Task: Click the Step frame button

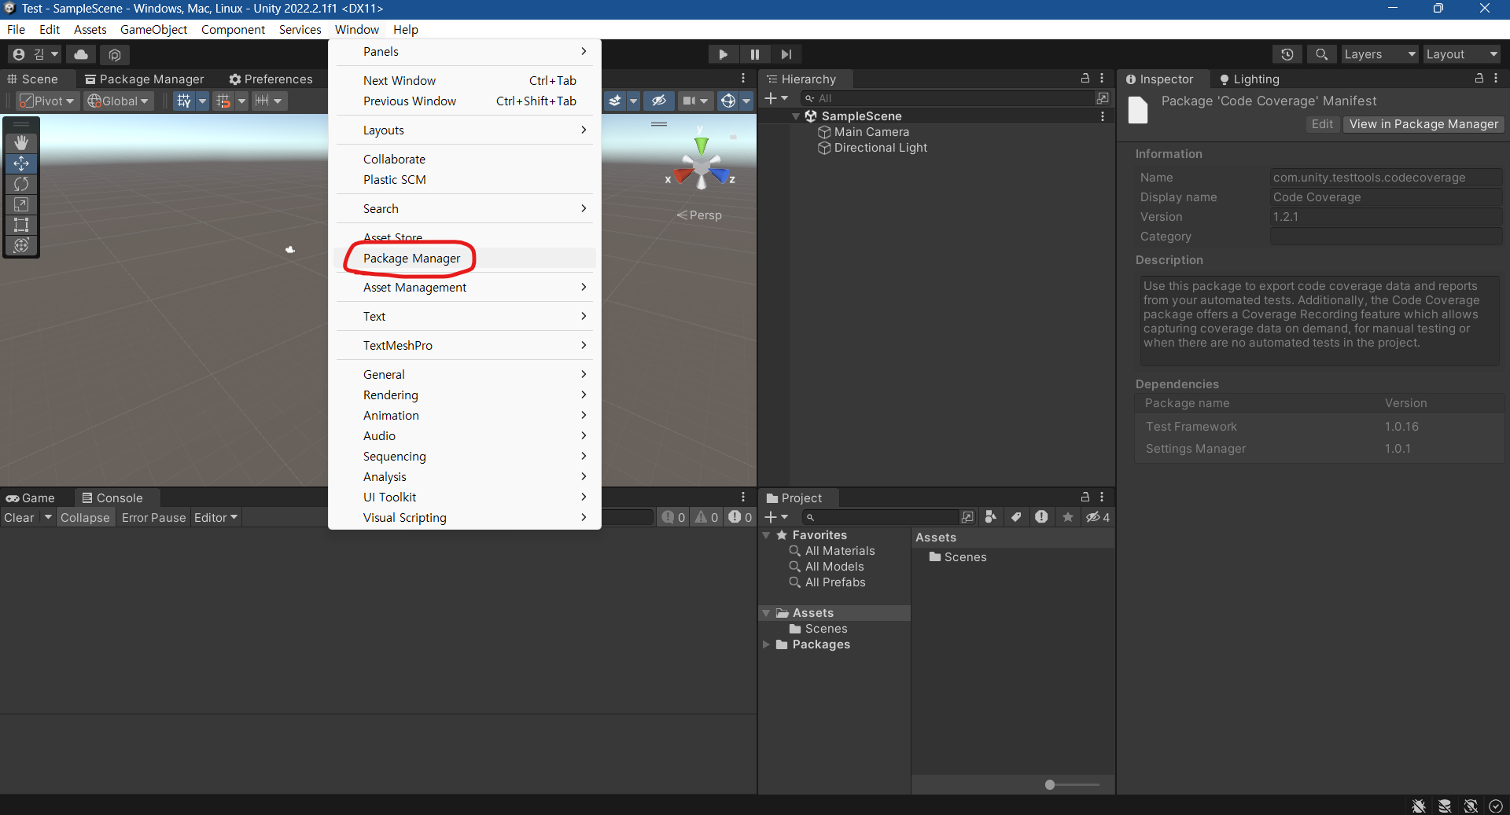Action: [x=786, y=54]
